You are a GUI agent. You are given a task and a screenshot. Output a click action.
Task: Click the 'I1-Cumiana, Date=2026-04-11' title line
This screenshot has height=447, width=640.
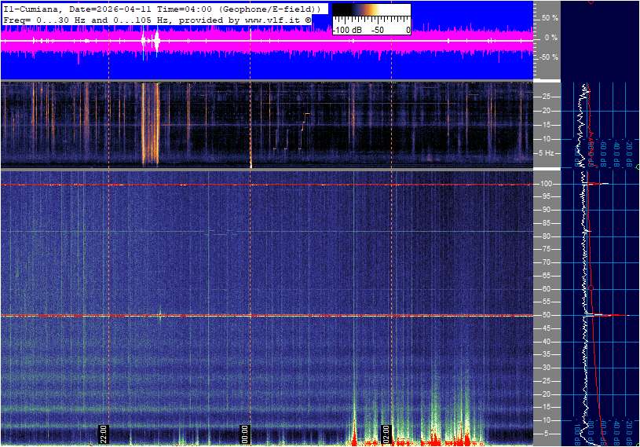(162, 9)
